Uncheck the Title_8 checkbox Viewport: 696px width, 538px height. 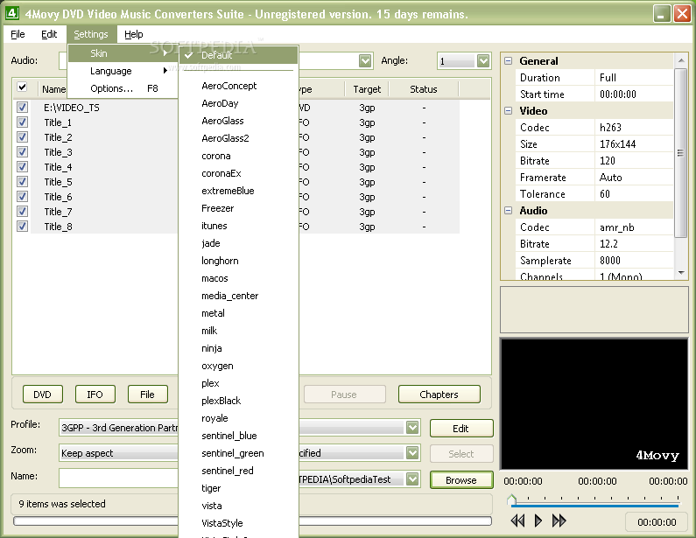coord(22,227)
